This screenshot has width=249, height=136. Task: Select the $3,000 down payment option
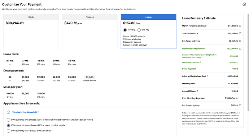coord(56,79)
